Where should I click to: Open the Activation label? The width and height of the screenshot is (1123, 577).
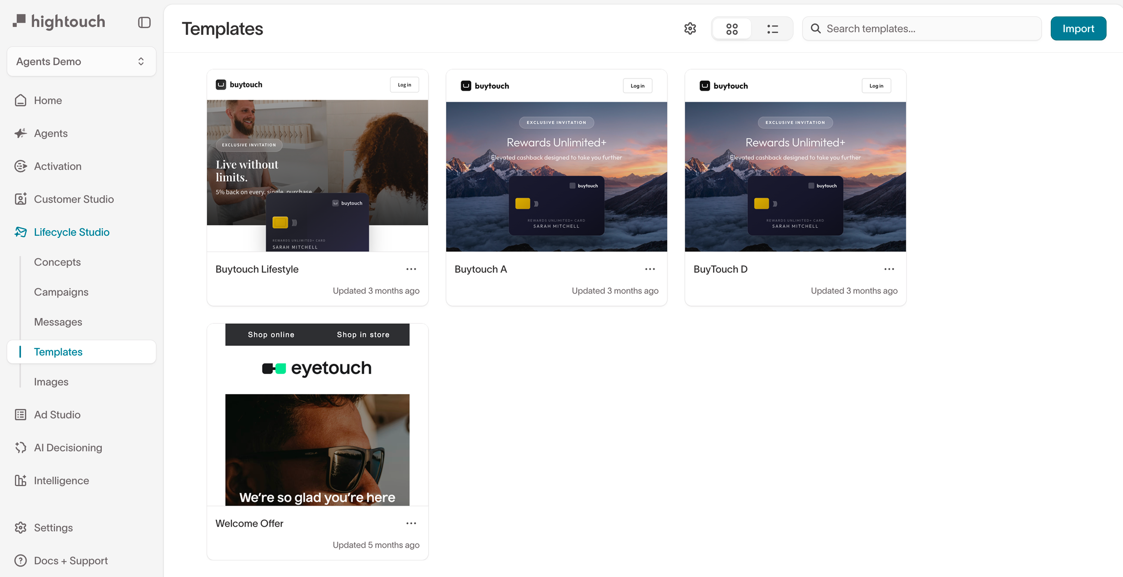[58, 166]
